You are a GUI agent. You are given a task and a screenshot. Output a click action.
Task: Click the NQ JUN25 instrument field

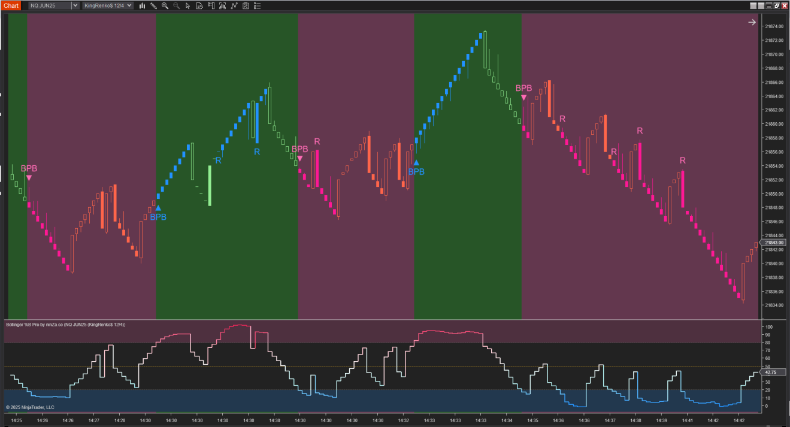(49, 5)
